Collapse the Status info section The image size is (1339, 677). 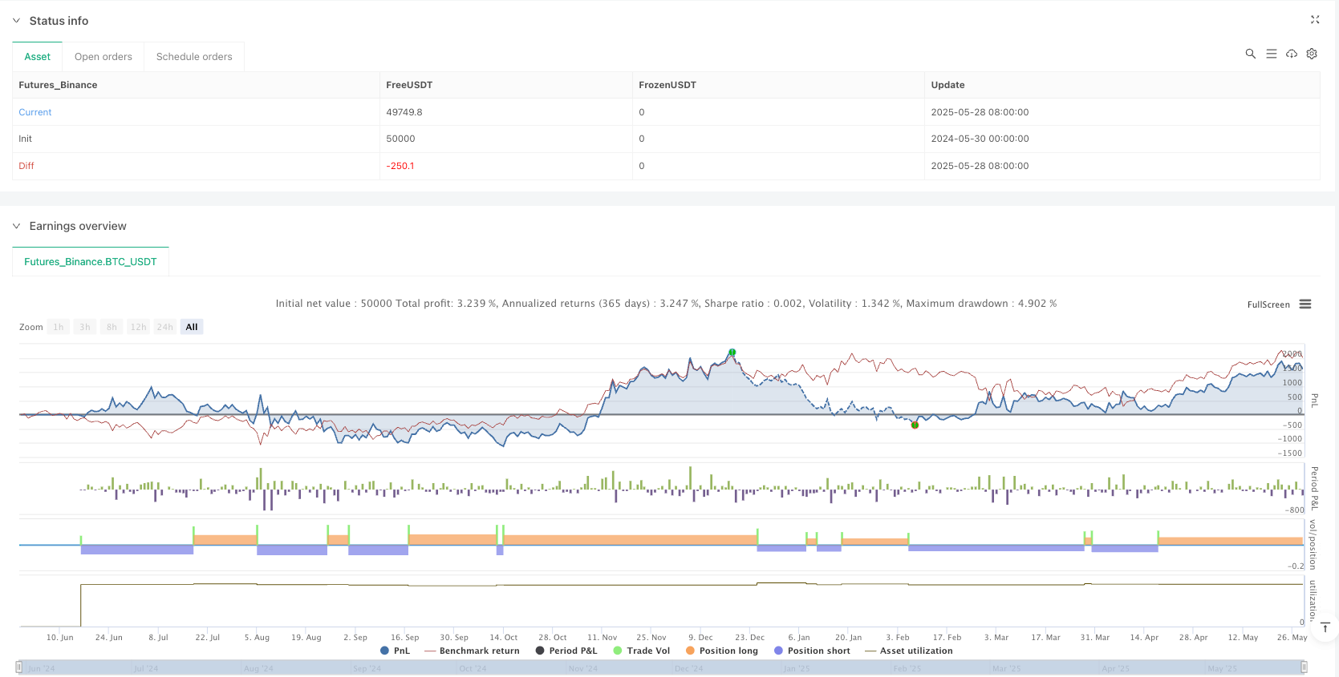(x=16, y=21)
